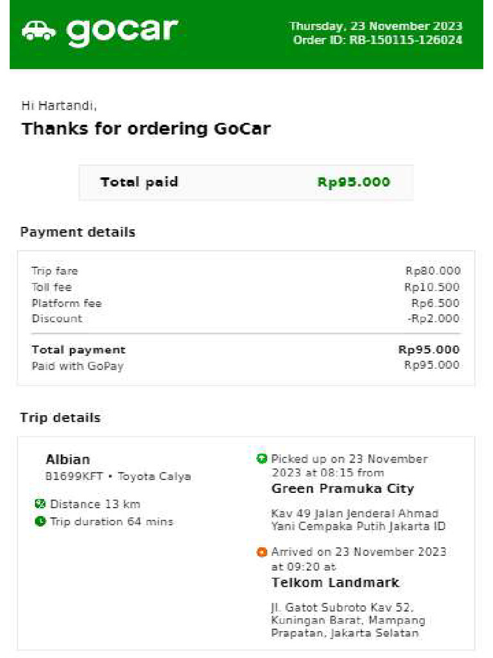Click the Paid with GoPay label

77,366
